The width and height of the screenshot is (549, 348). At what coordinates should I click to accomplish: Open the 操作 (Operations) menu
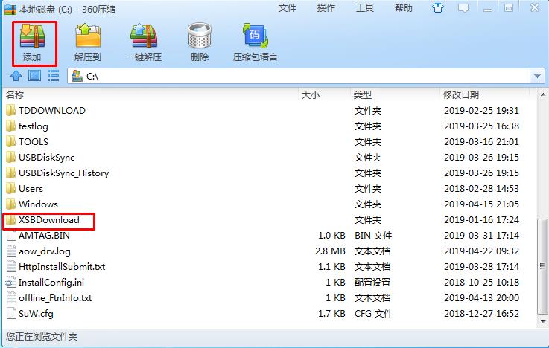pos(326,8)
